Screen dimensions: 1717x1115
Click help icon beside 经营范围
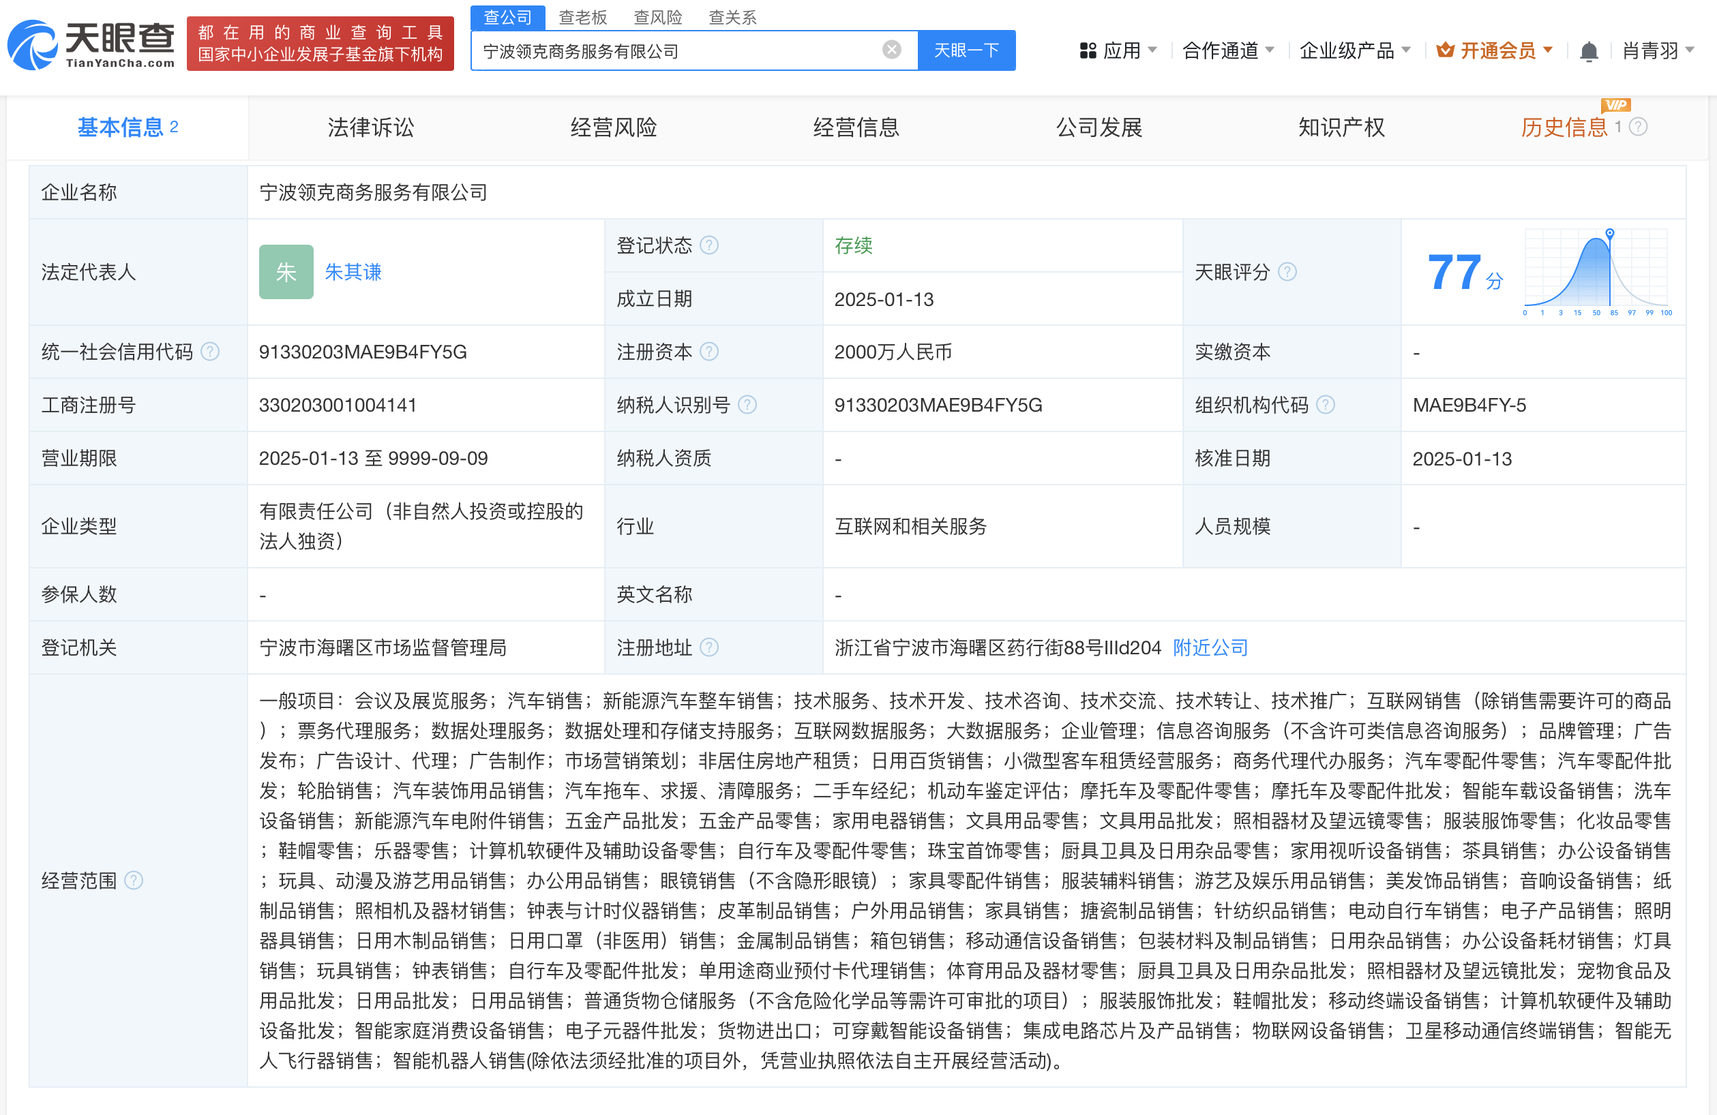click(x=134, y=880)
